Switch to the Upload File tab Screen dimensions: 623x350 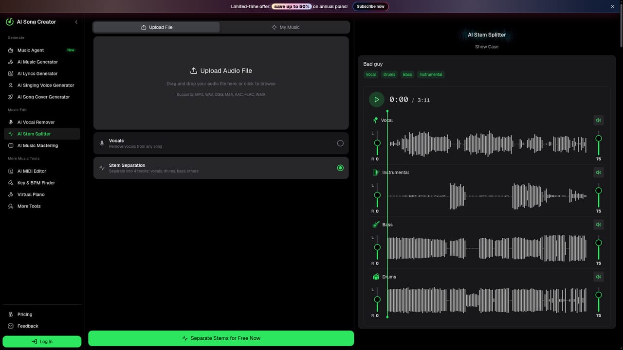click(157, 27)
